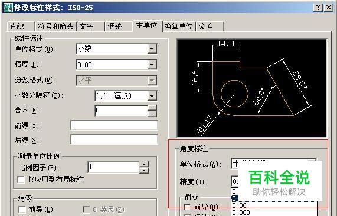Image resolution: width=337 pixels, height=216 pixels.
Task: Decrease 比例因子 with down arrow
Action: pyautogui.click(x=144, y=170)
